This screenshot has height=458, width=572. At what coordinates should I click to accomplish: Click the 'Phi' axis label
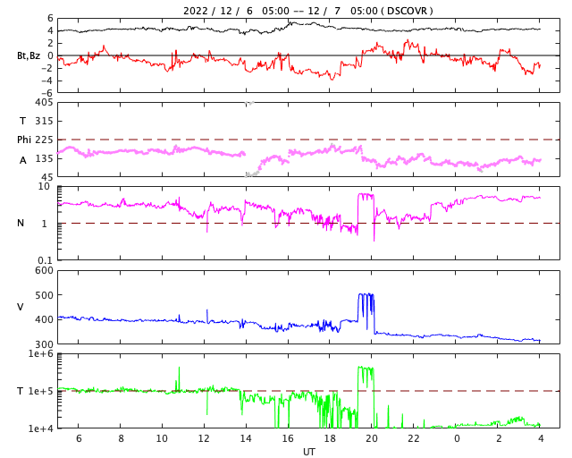tap(24, 140)
